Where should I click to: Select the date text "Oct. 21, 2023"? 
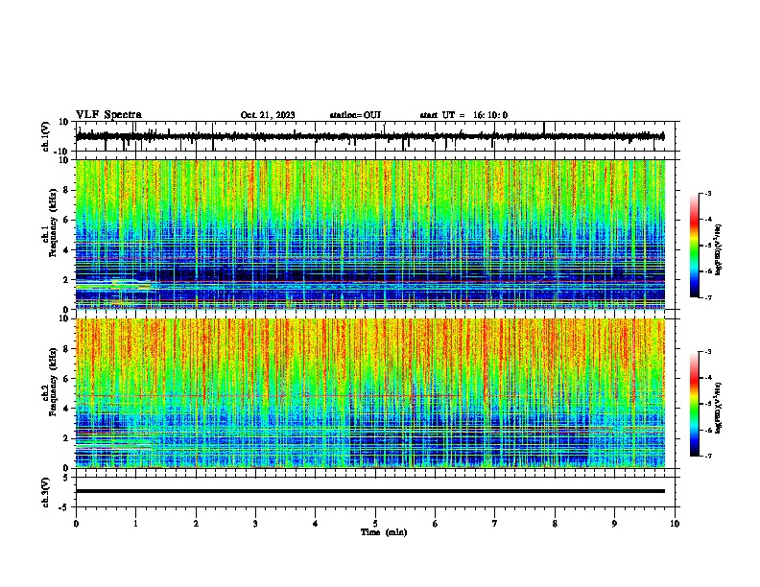pos(268,115)
